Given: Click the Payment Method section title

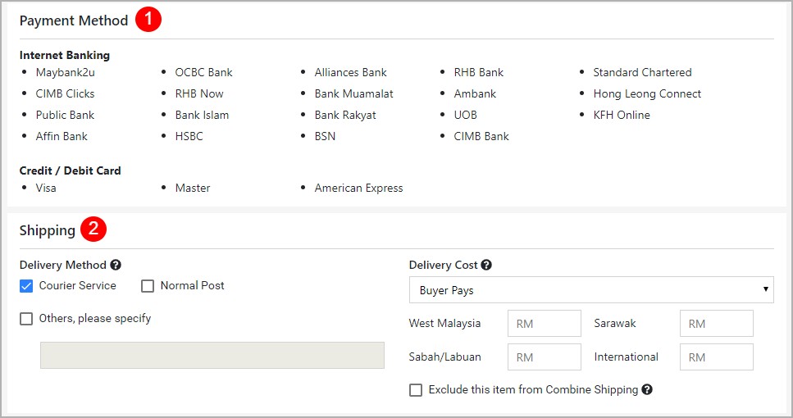Looking at the screenshot, I should pos(74,20).
